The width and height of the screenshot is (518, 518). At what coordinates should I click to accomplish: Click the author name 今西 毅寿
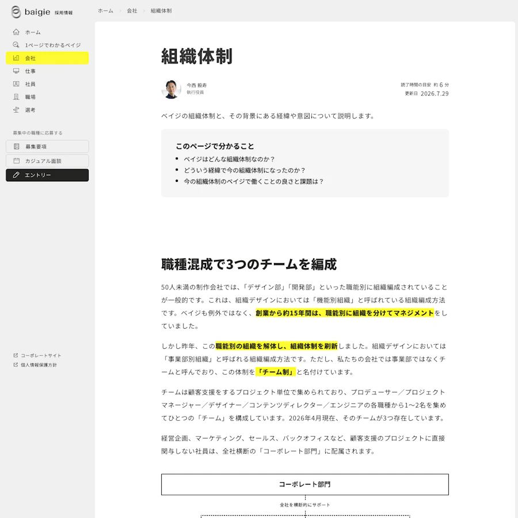coord(197,85)
